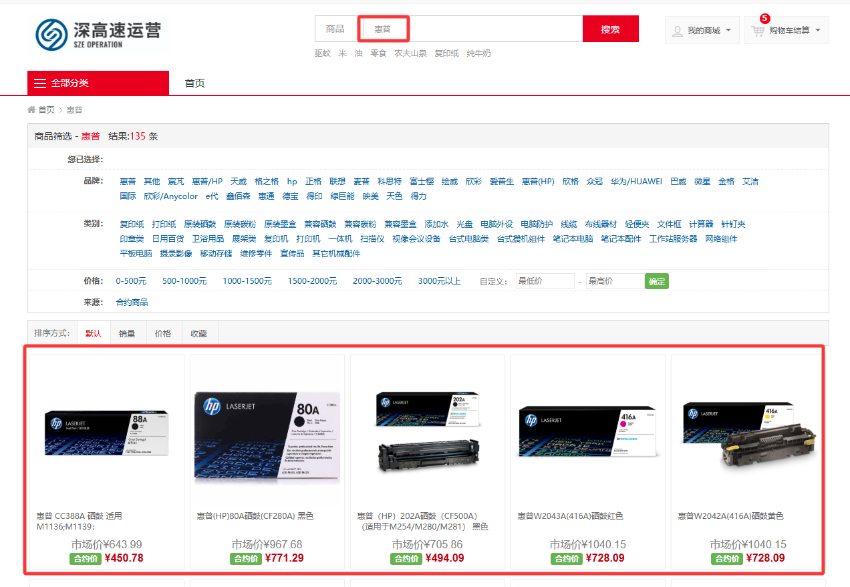Click the 最低价 input field

coord(545,281)
